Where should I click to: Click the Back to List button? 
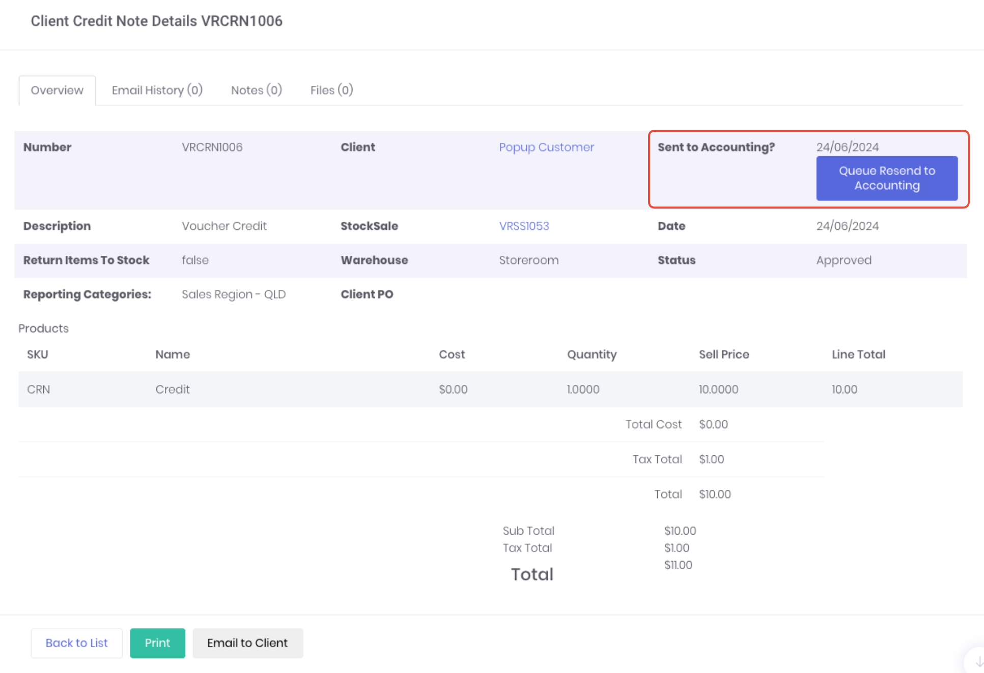coord(76,643)
